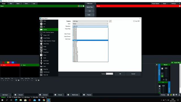Image resolution: width=181 pixels, height=102 pixels.
Task: Click the main Quick Play button
Action: click(x=90, y=7)
